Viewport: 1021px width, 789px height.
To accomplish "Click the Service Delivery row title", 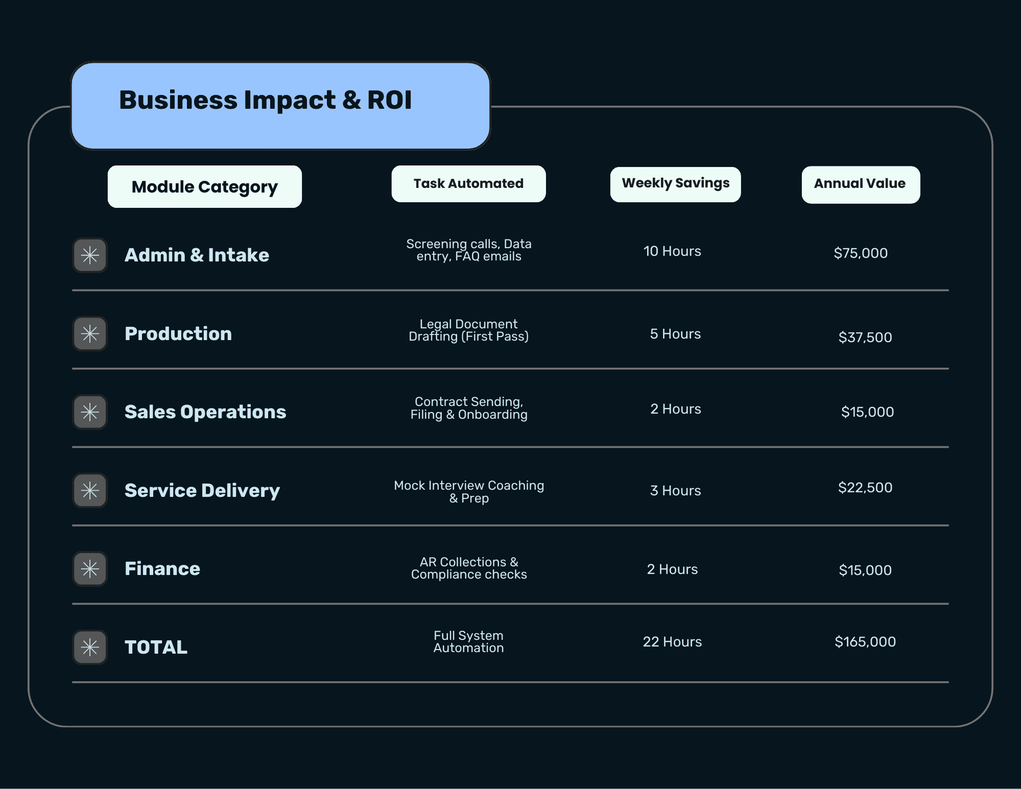I will click(x=202, y=490).
